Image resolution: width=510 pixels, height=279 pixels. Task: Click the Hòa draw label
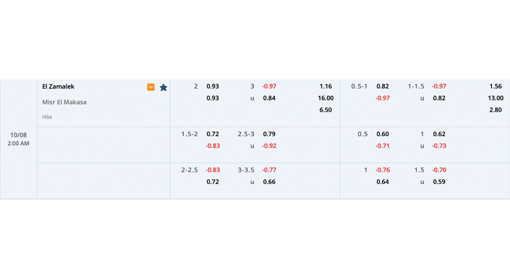click(47, 116)
